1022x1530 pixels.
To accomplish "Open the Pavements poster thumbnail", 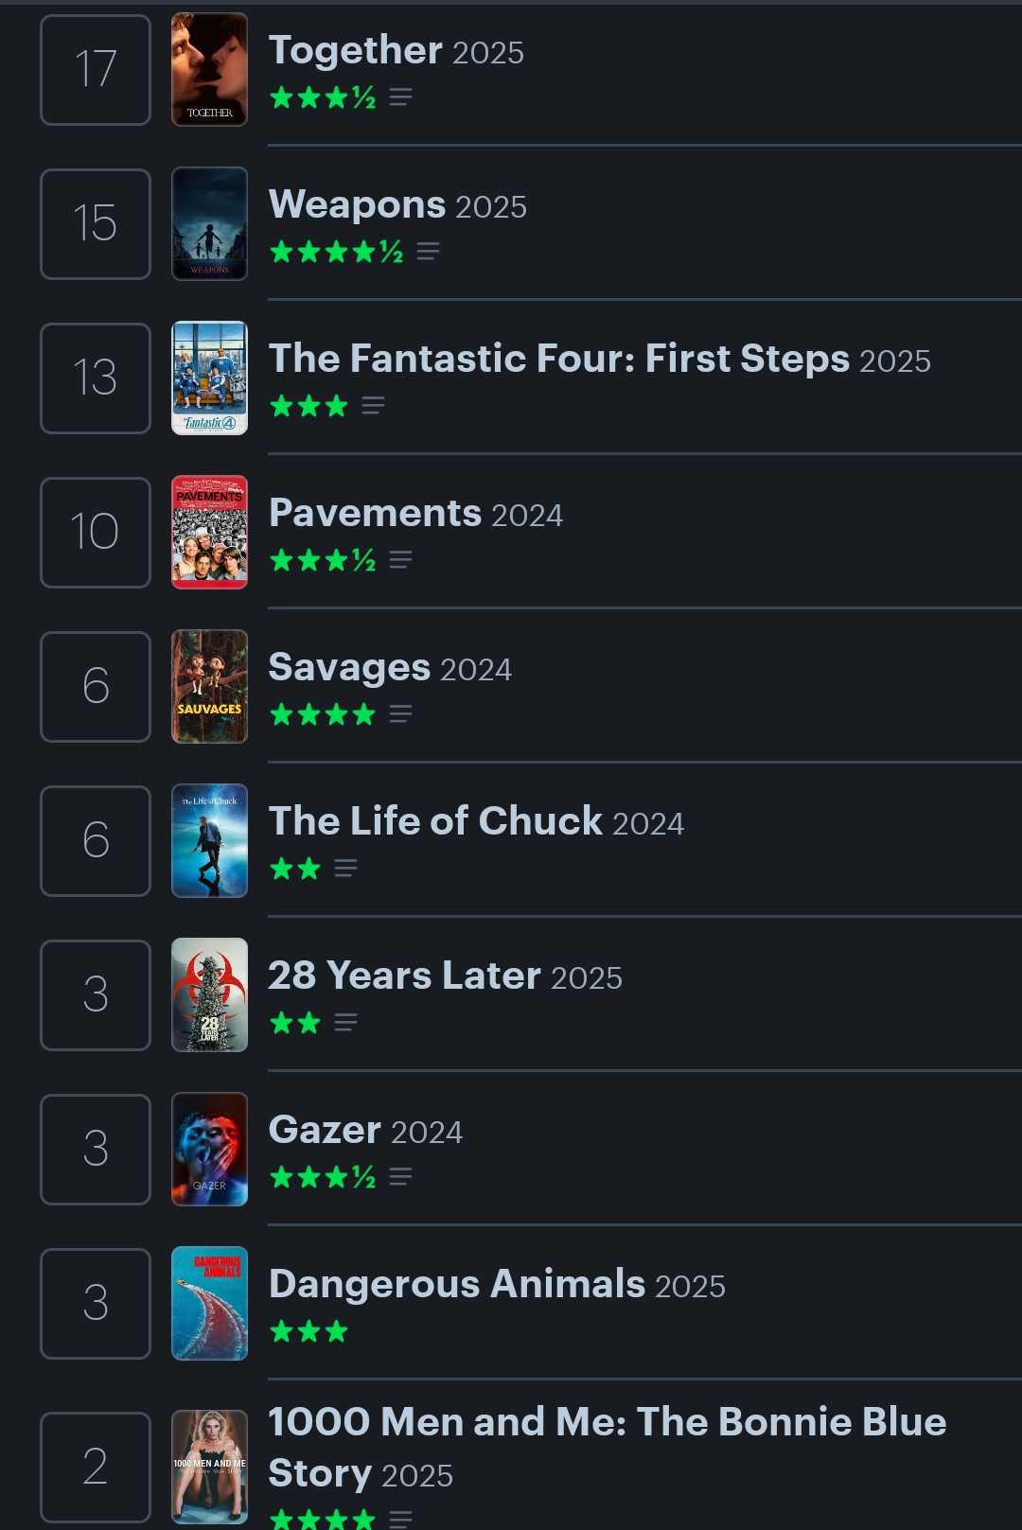I will 209,532.
